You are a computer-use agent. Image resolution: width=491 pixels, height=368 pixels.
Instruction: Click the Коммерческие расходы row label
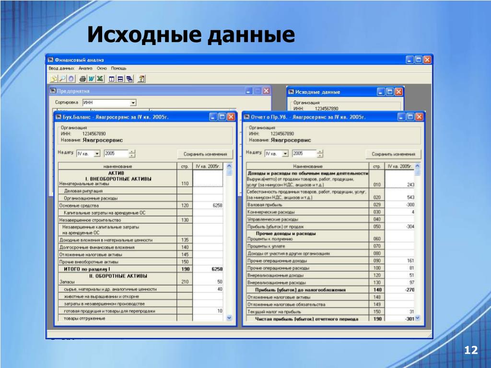[271, 212]
